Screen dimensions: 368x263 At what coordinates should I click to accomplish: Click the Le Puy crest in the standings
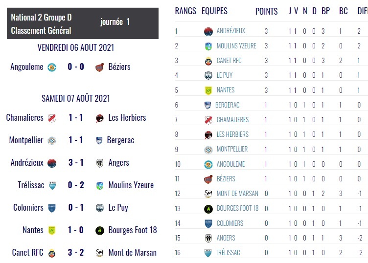[x=208, y=76]
